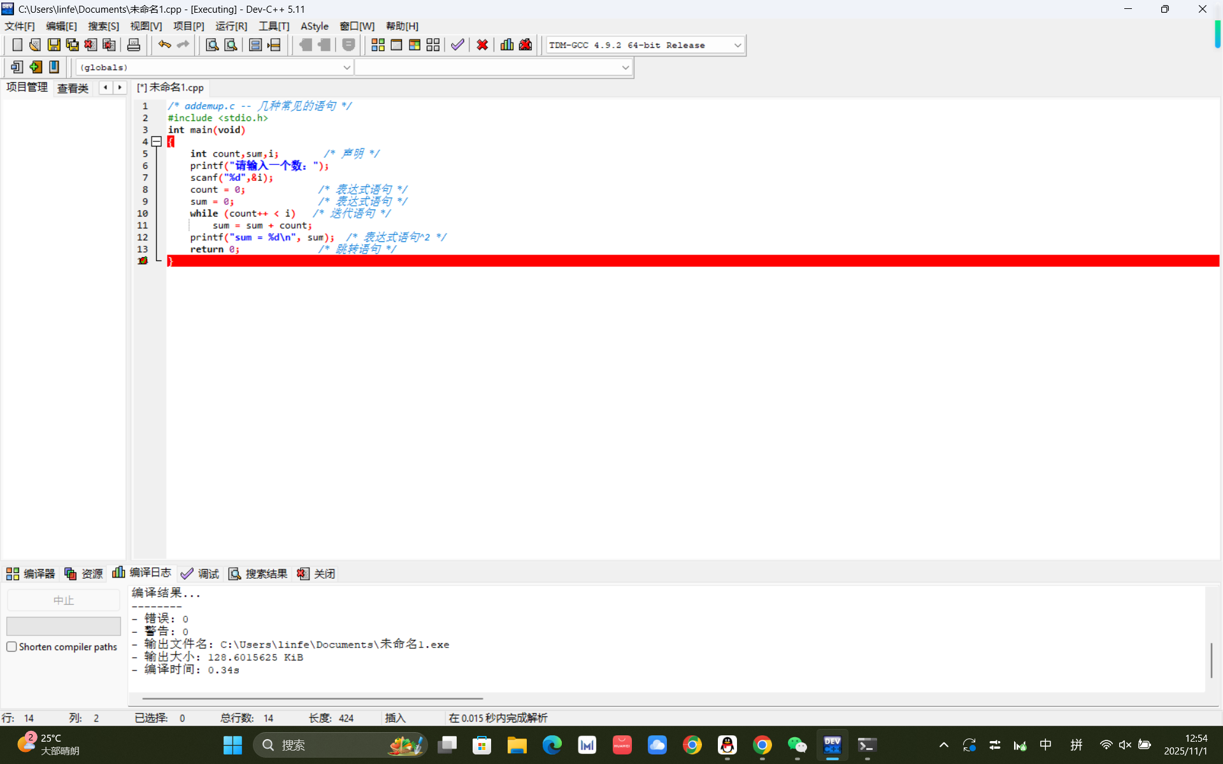Click the 关闭 button in bottom panel
The height and width of the screenshot is (764, 1223).
point(316,574)
